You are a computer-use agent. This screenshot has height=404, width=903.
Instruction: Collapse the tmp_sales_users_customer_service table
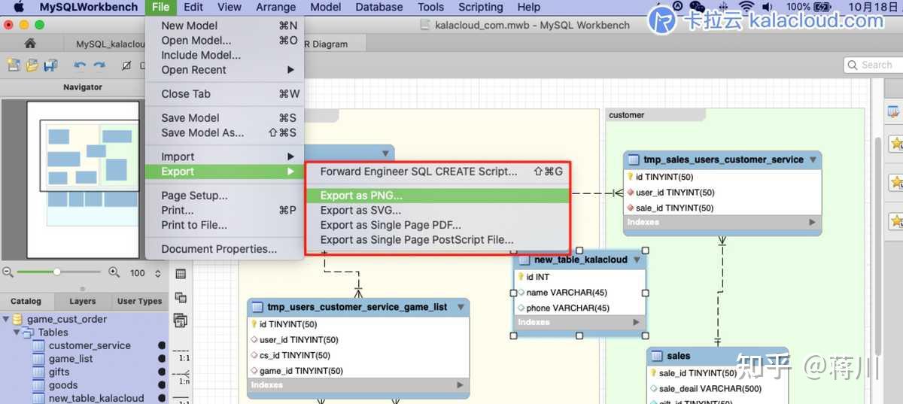coord(813,159)
